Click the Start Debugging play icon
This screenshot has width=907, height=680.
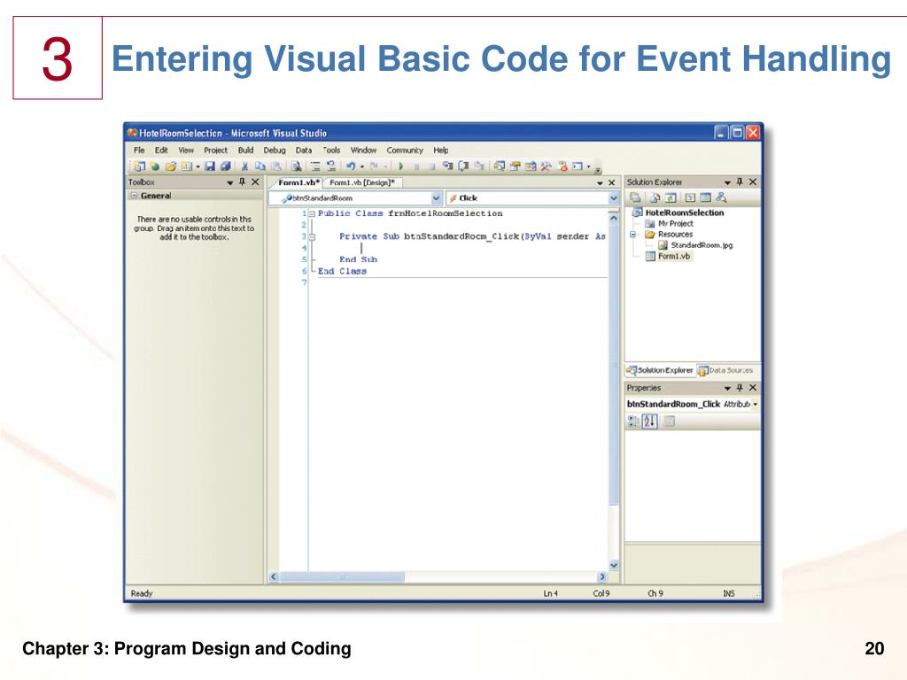[x=400, y=166]
